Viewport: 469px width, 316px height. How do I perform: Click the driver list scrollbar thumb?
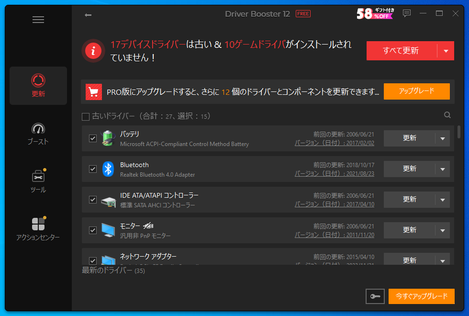(x=459, y=132)
